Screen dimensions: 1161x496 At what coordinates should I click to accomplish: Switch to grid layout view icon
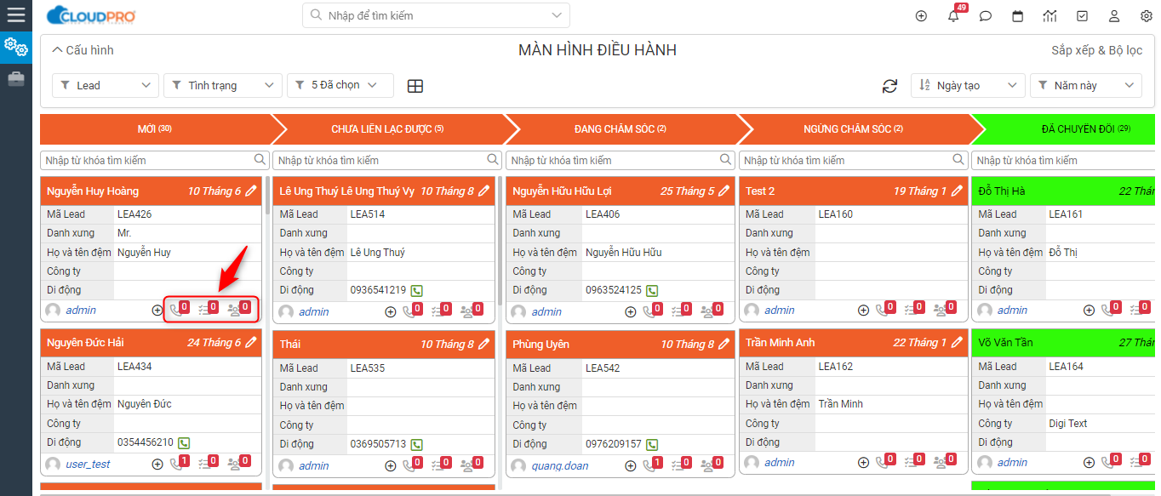click(x=415, y=86)
